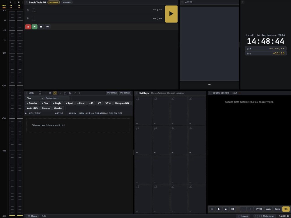Screen dimensions: 291x218
Task: Stop playback with the red stop button
Action: [x=28, y=27]
